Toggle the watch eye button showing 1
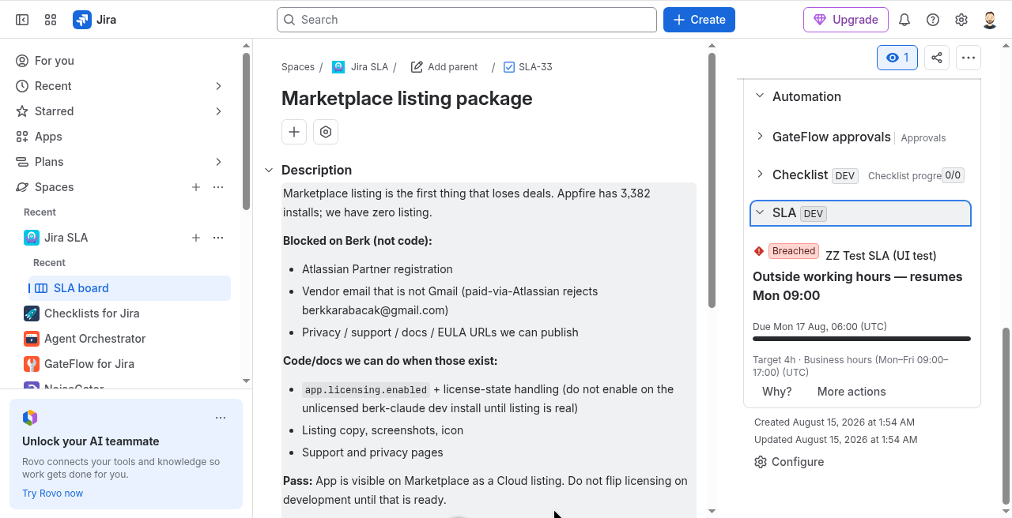1012x518 pixels. [897, 58]
